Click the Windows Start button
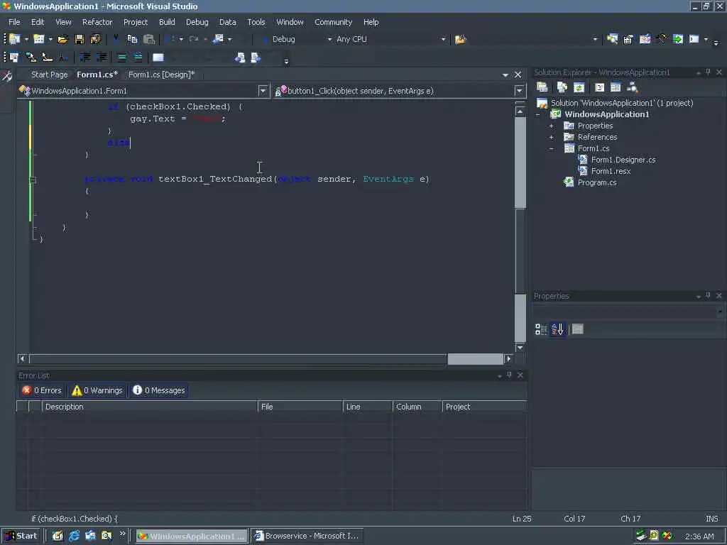 (x=21, y=536)
